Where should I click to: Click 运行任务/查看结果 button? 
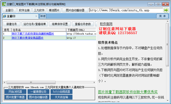click(34, 24)
